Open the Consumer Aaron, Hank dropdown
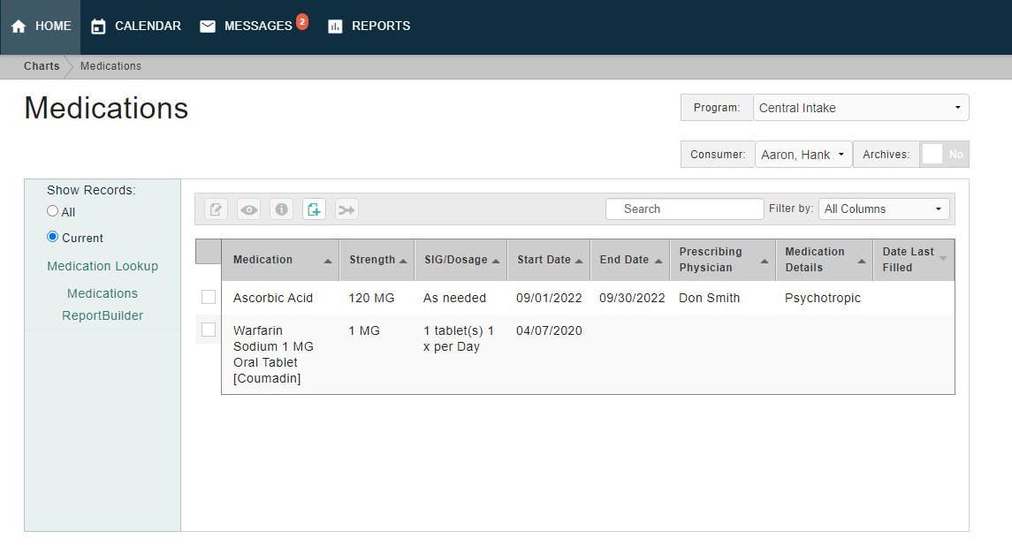The image size is (1012, 554). 803,155
